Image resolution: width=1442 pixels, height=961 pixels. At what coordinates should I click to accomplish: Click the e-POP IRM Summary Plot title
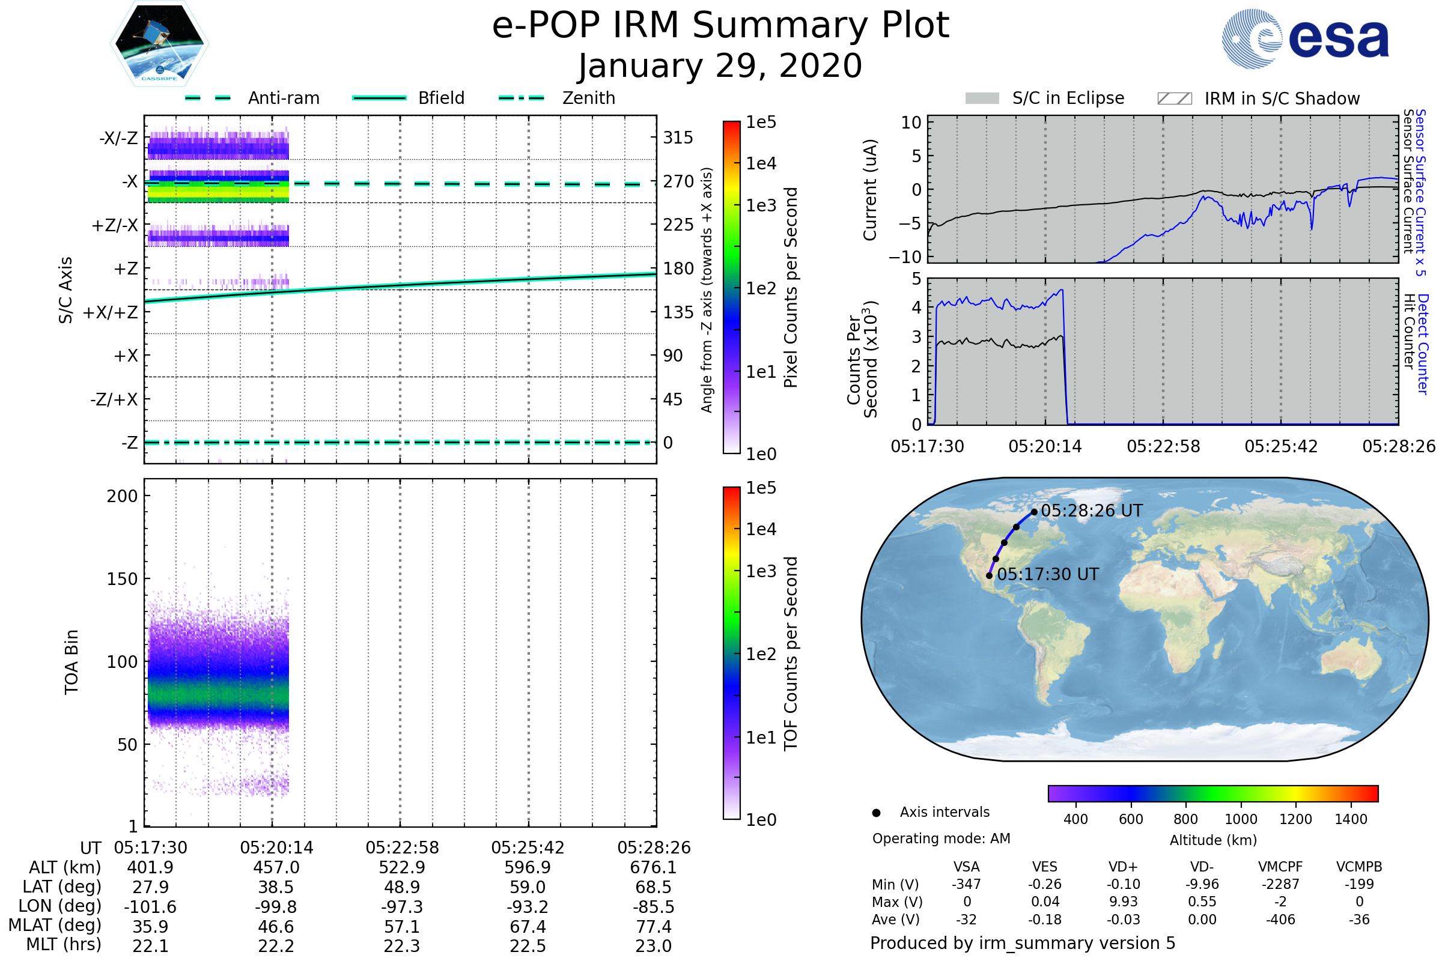tap(720, 26)
